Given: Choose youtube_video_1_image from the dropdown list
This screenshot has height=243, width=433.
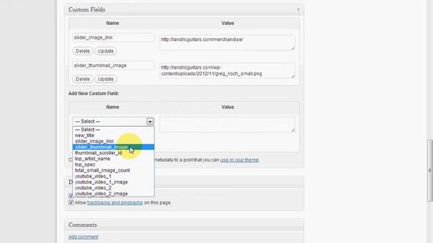Looking at the screenshot, I should 113,182.
